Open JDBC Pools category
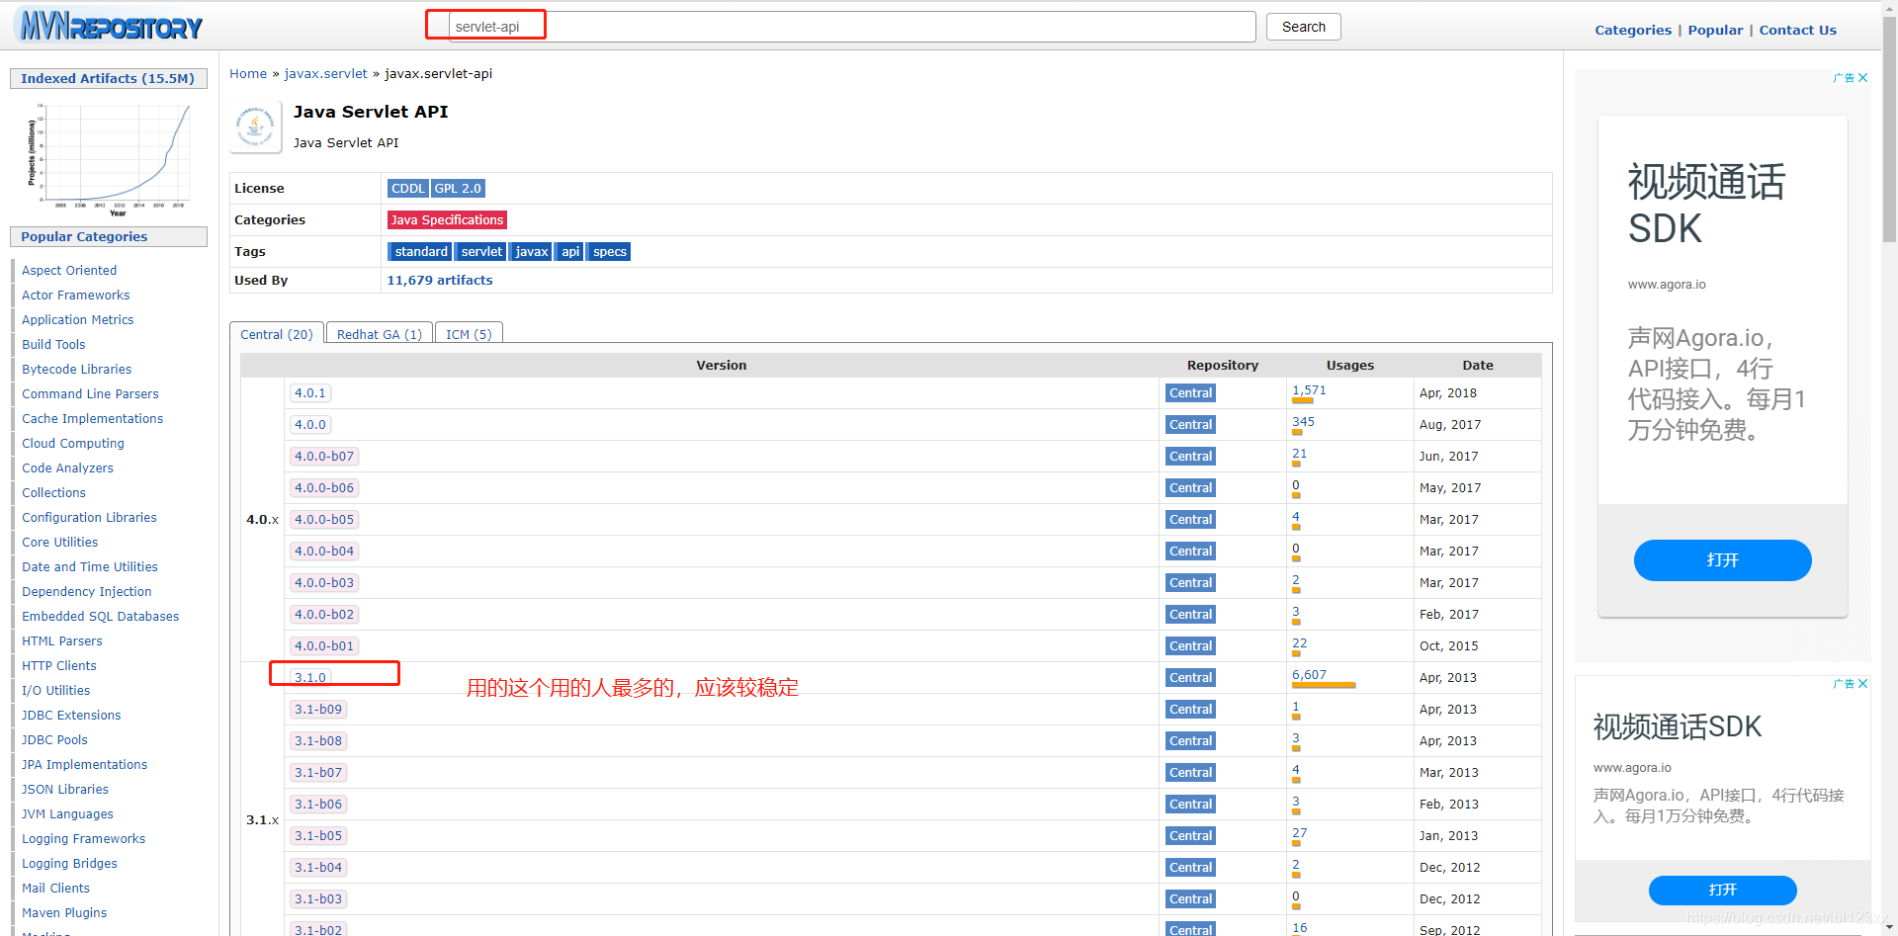 pos(54,740)
